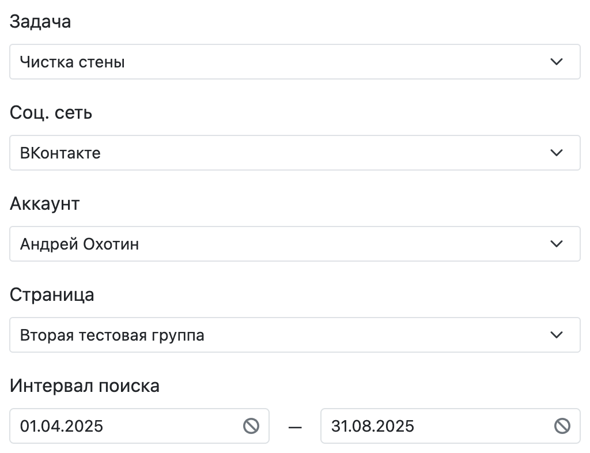
Task: Select the Вторая тестовая группа value text
Action: point(112,335)
